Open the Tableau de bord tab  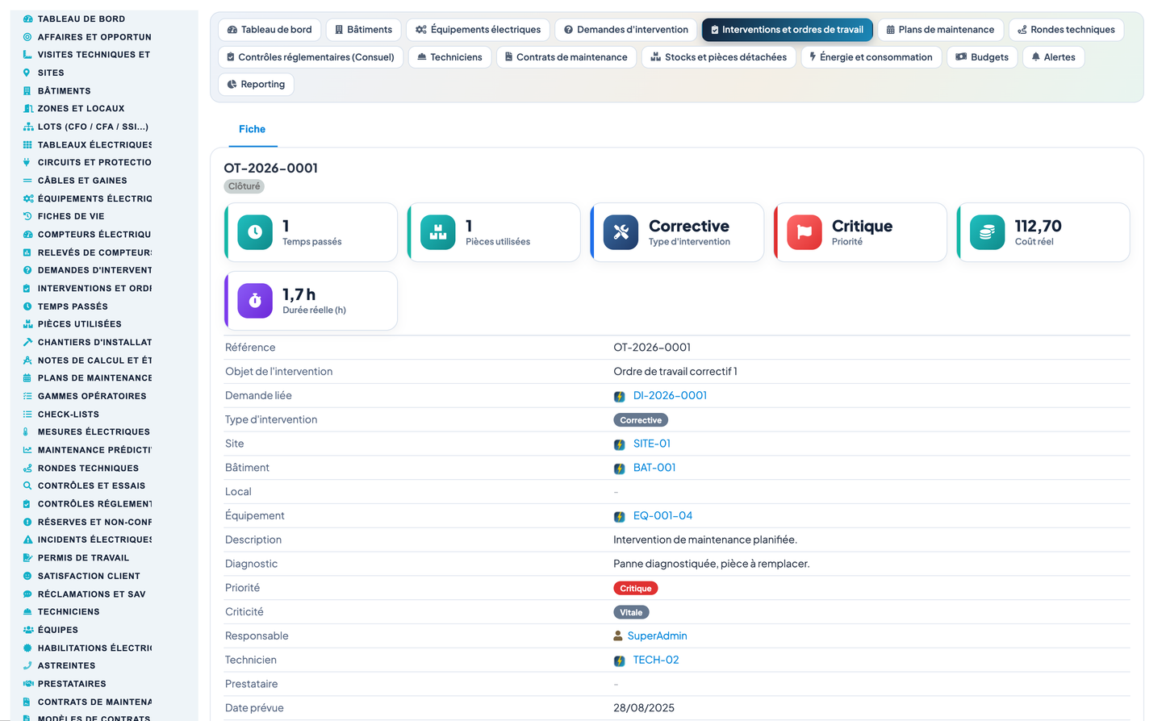270,30
